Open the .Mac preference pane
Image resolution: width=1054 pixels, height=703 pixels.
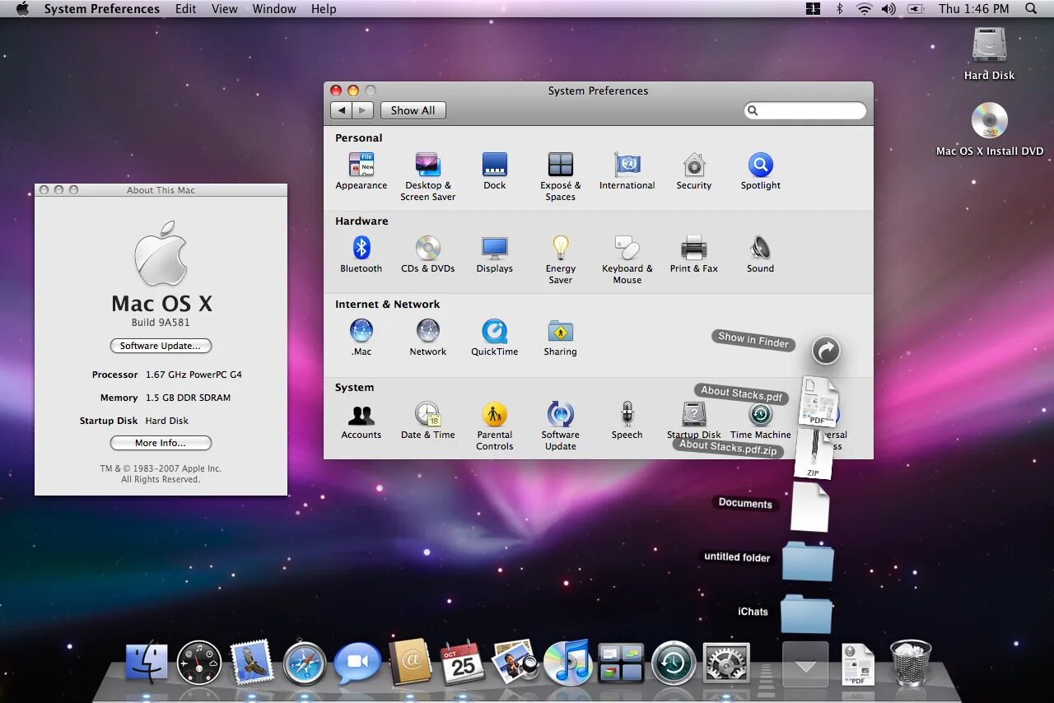coord(361,338)
